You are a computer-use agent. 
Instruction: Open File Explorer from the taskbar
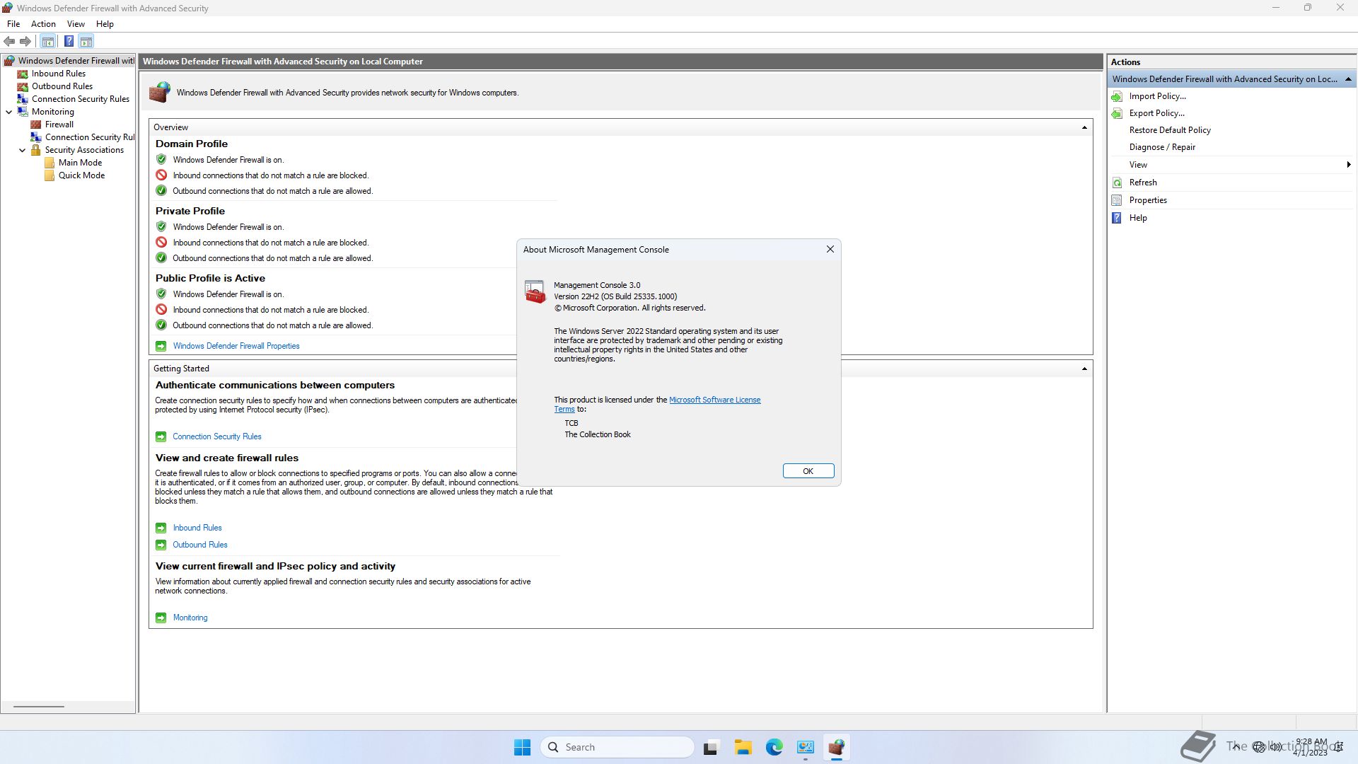point(743,747)
